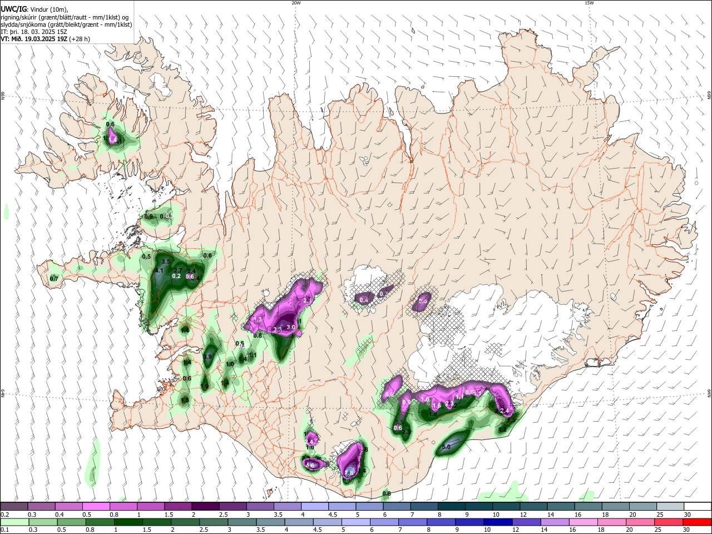Click the 'IT: þri. 18. 03. 2025 15Z' line

(34, 32)
